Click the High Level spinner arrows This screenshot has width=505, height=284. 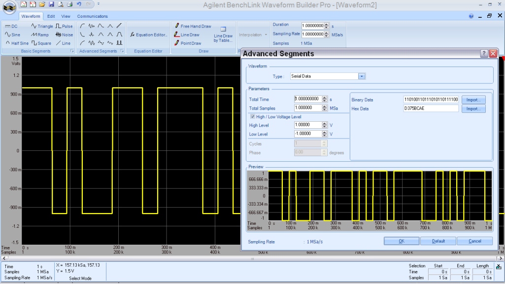tap(324, 125)
